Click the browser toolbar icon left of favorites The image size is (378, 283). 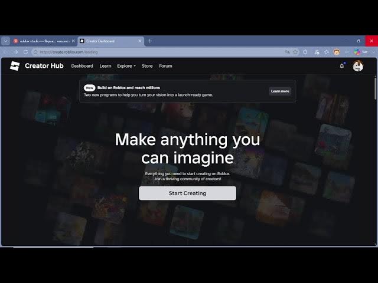click(x=317, y=52)
